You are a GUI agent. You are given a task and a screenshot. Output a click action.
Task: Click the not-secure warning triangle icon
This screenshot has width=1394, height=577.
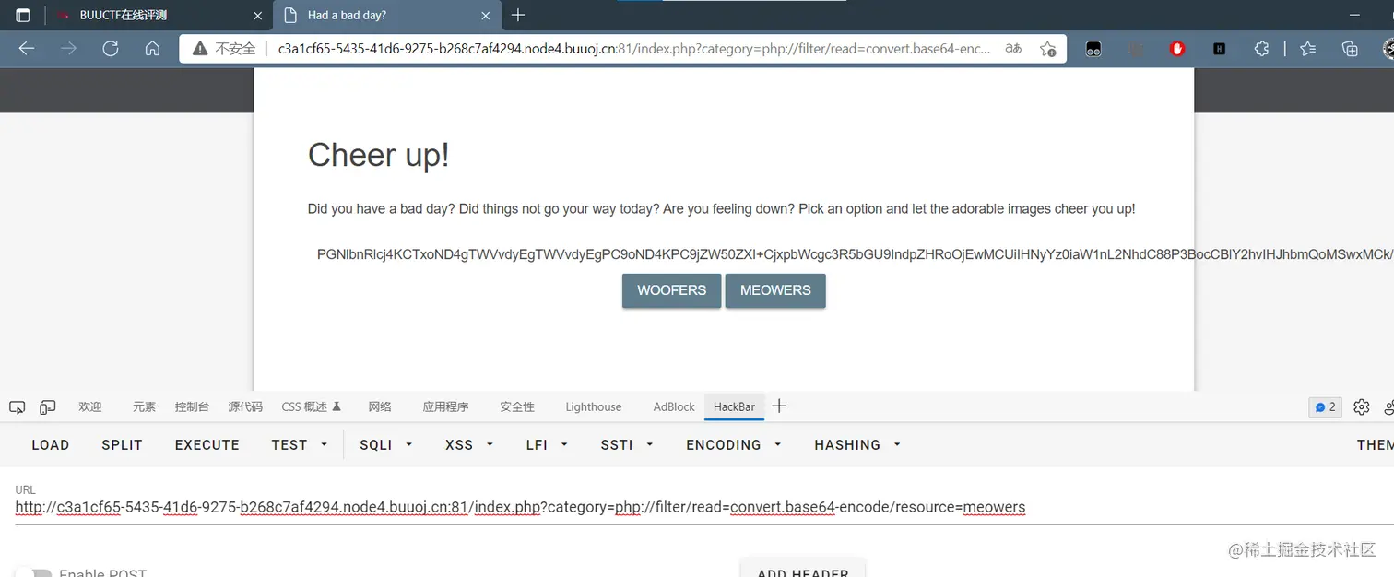click(199, 49)
